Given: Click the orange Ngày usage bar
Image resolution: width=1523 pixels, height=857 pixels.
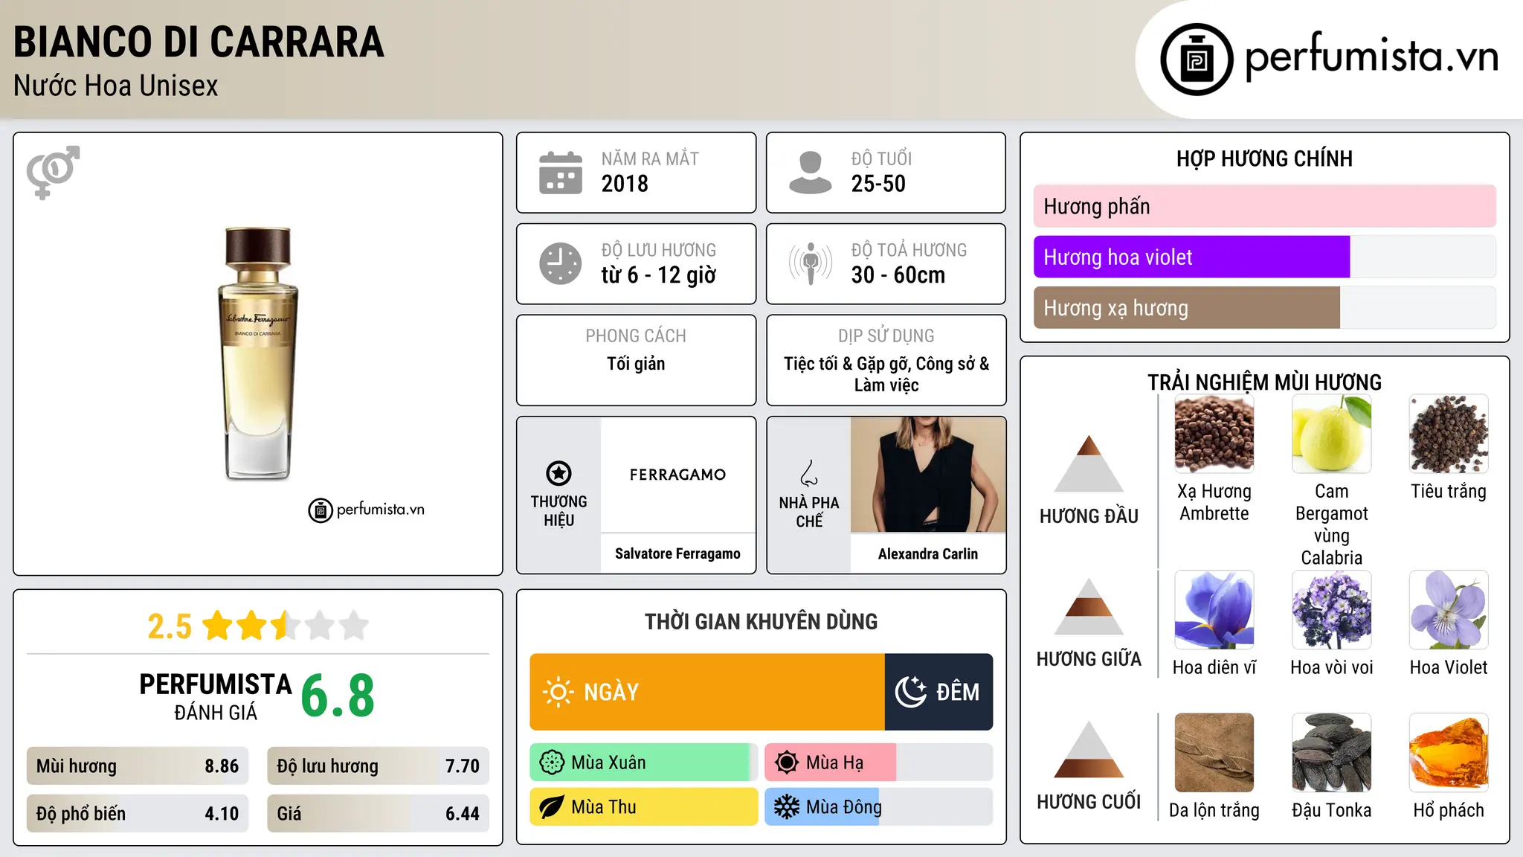Looking at the screenshot, I should pos(707,692).
